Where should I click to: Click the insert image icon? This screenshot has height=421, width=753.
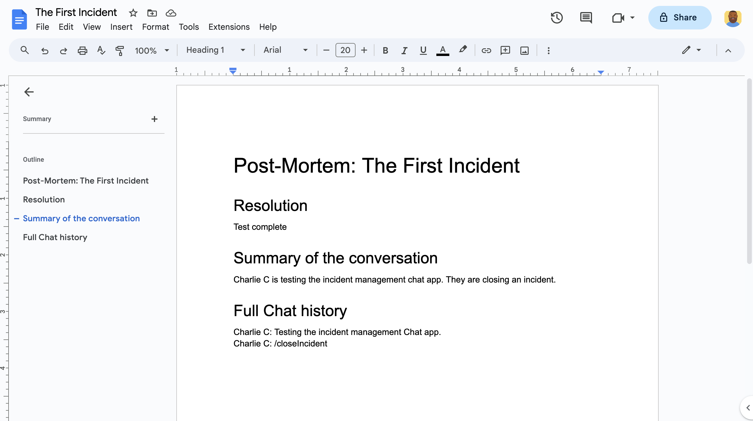coord(525,50)
